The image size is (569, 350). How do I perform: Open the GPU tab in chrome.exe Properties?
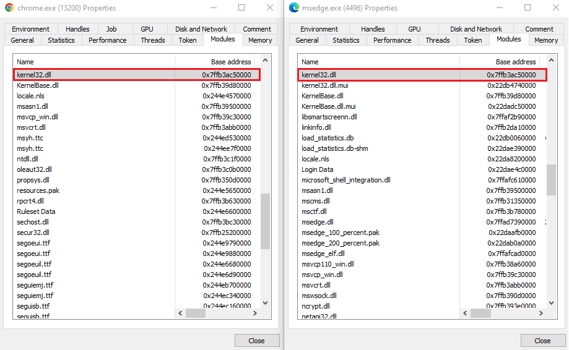[x=147, y=29]
